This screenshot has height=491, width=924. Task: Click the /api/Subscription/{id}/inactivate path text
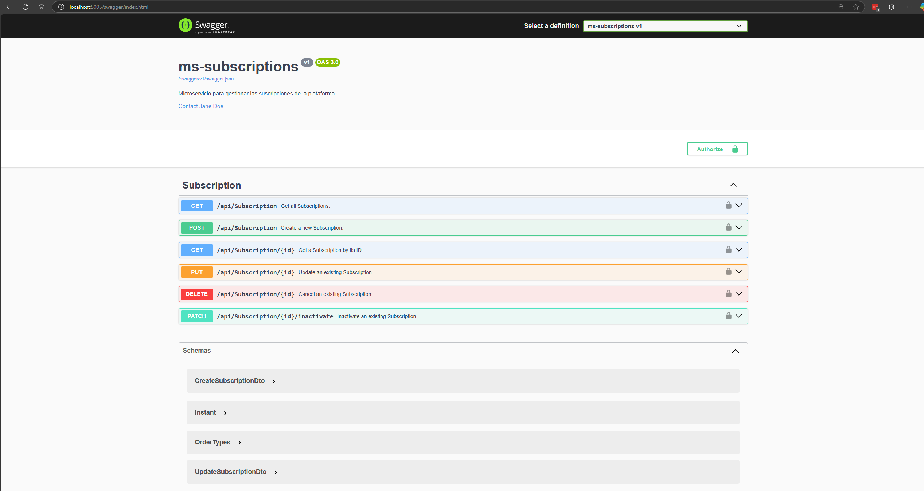pyautogui.click(x=275, y=316)
